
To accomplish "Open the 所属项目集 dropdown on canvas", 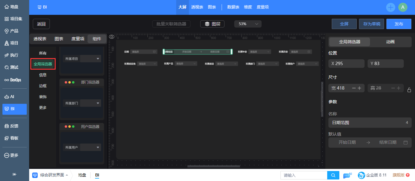I will tap(147, 64).
